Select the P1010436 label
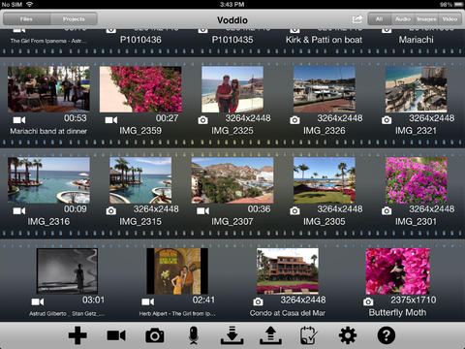 [140, 40]
